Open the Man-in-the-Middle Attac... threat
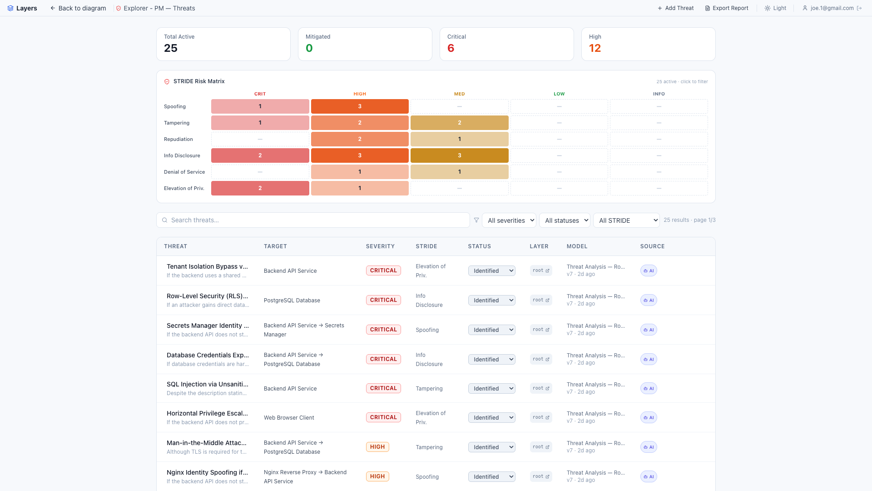872x491 pixels. (207, 443)
